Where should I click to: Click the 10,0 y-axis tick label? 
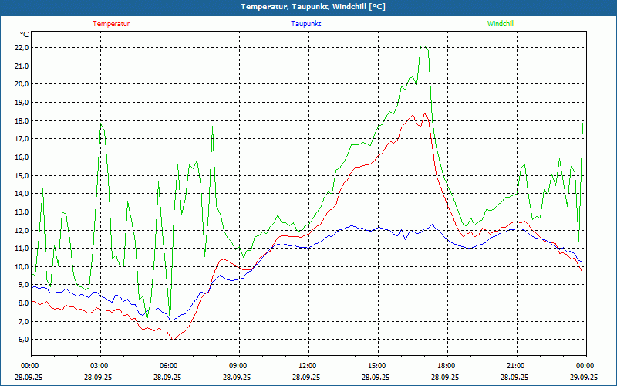point(21,267)
